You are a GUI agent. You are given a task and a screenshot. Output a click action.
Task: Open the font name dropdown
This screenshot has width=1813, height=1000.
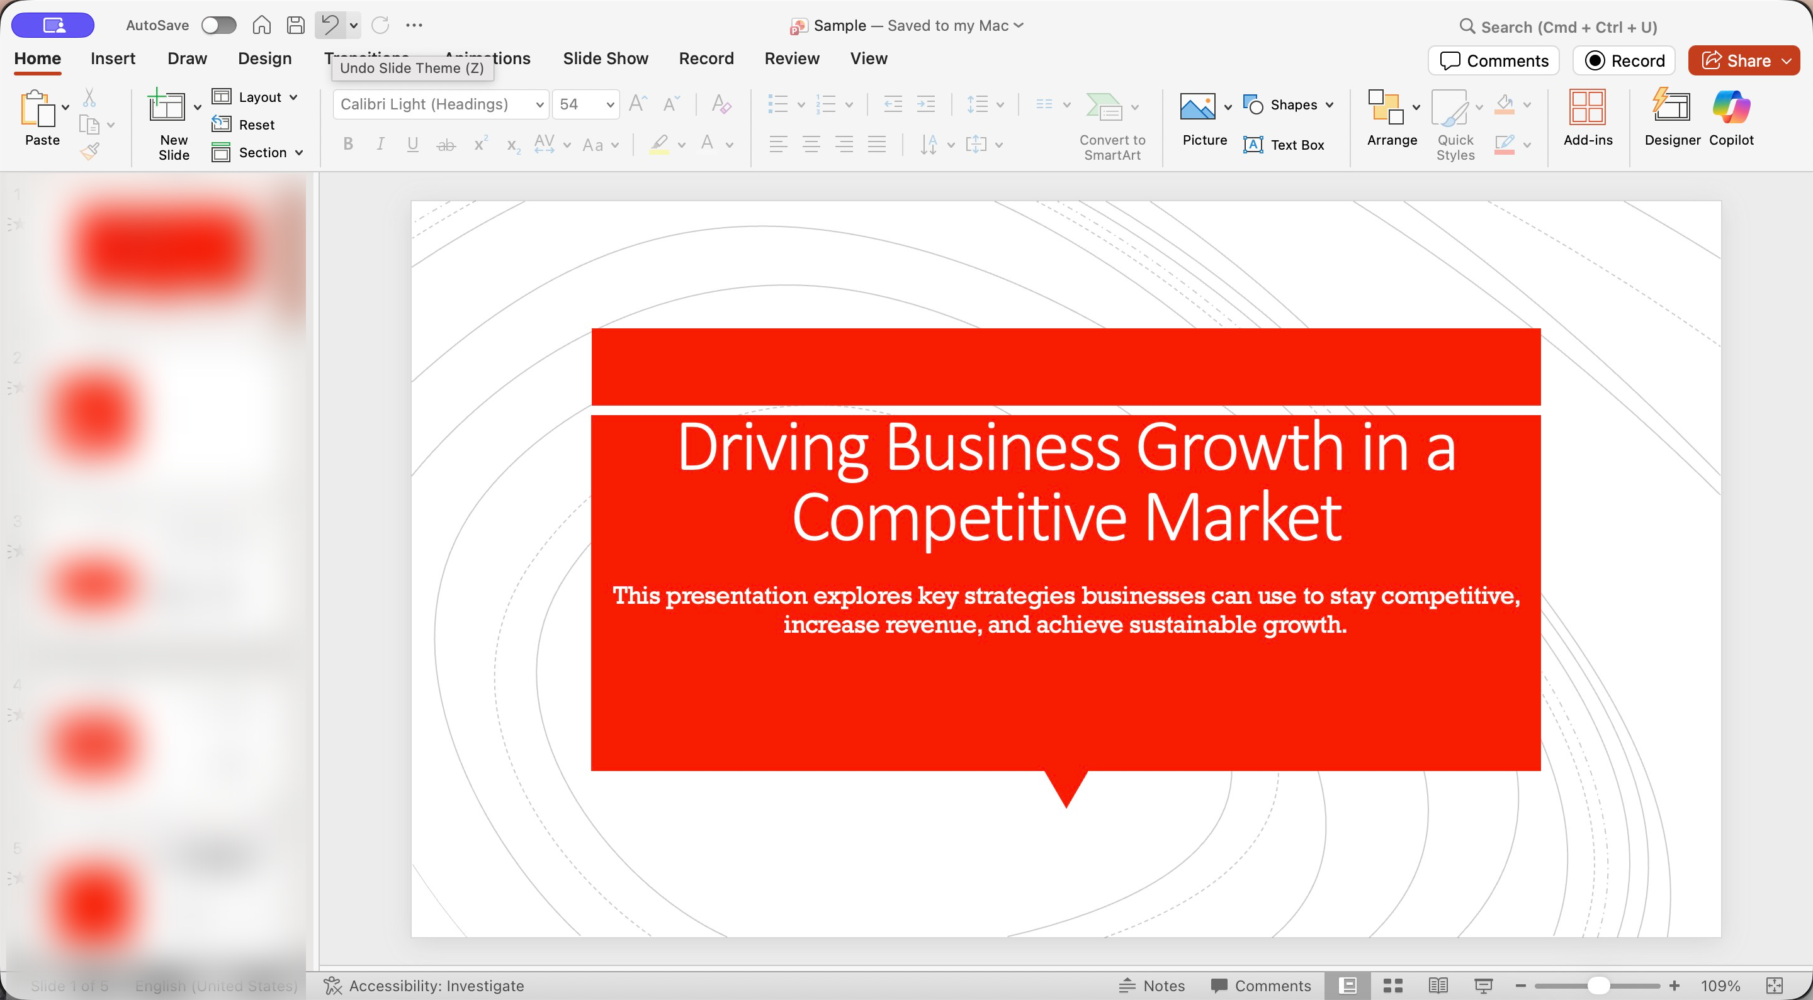pos(539,105)
